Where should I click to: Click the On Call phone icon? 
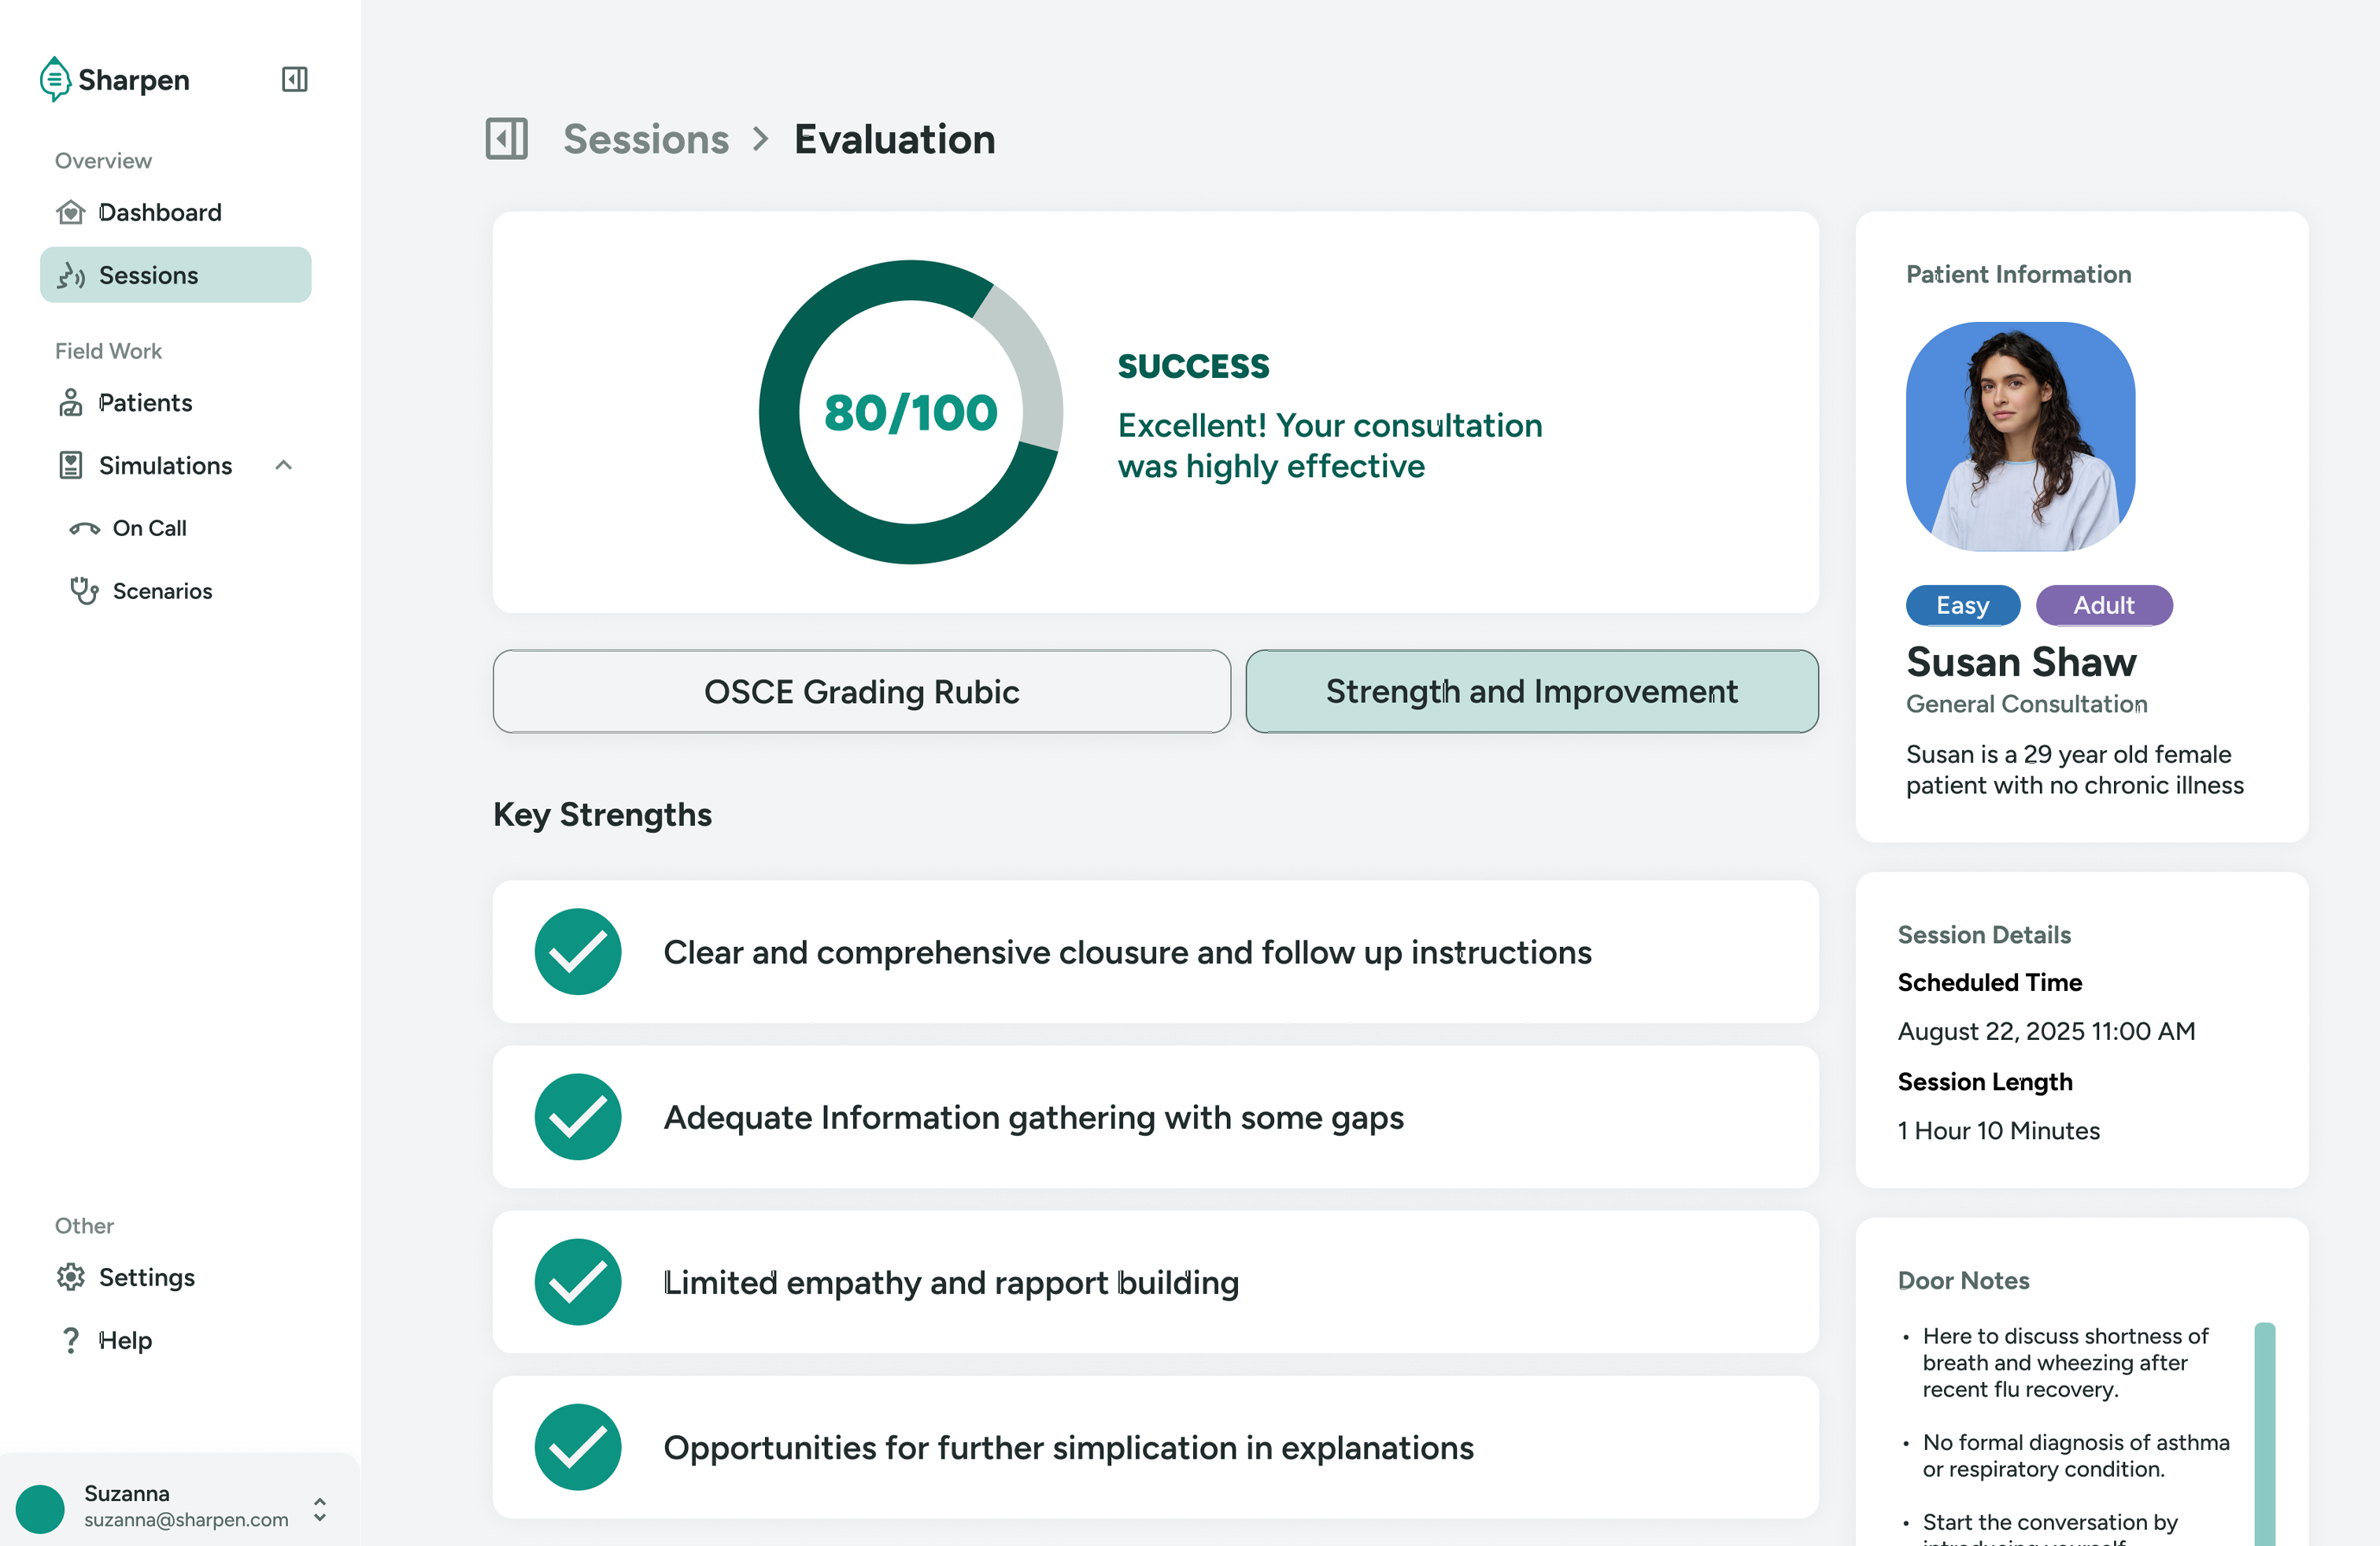click(x=84, y=528)
